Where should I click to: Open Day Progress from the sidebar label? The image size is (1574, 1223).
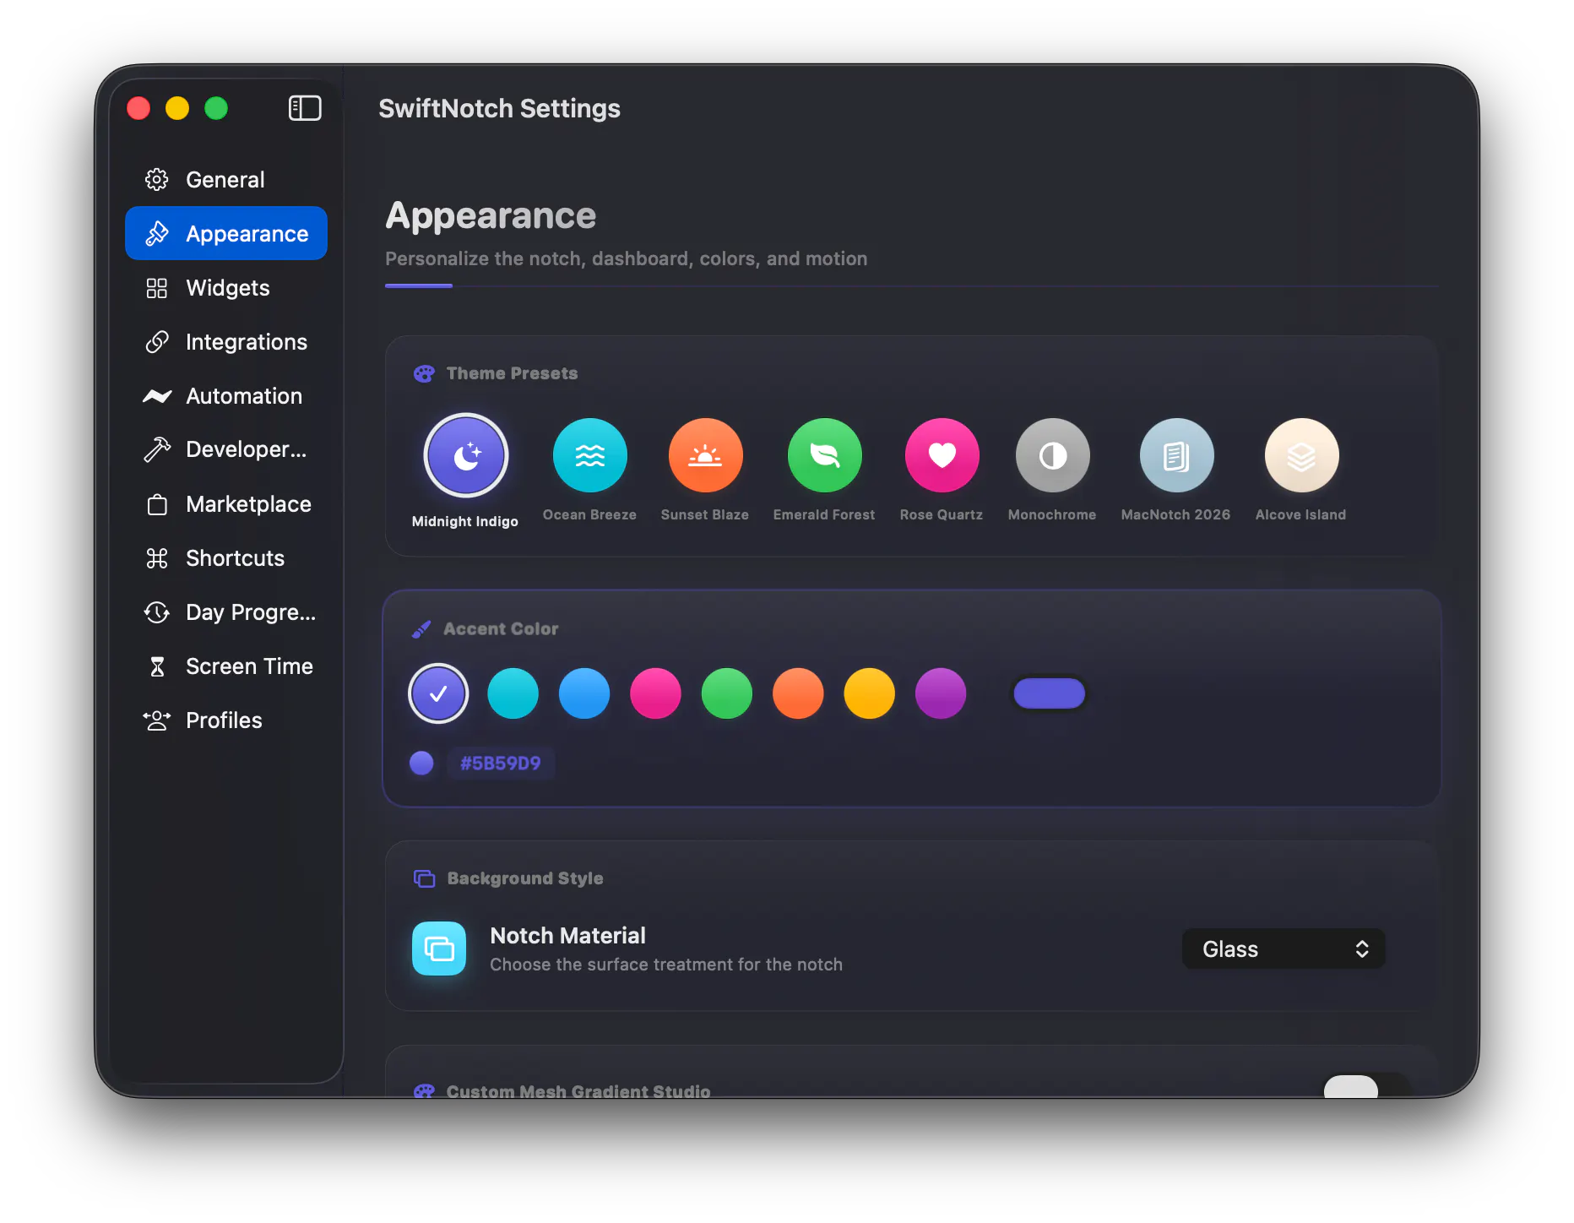click(251, 612)
